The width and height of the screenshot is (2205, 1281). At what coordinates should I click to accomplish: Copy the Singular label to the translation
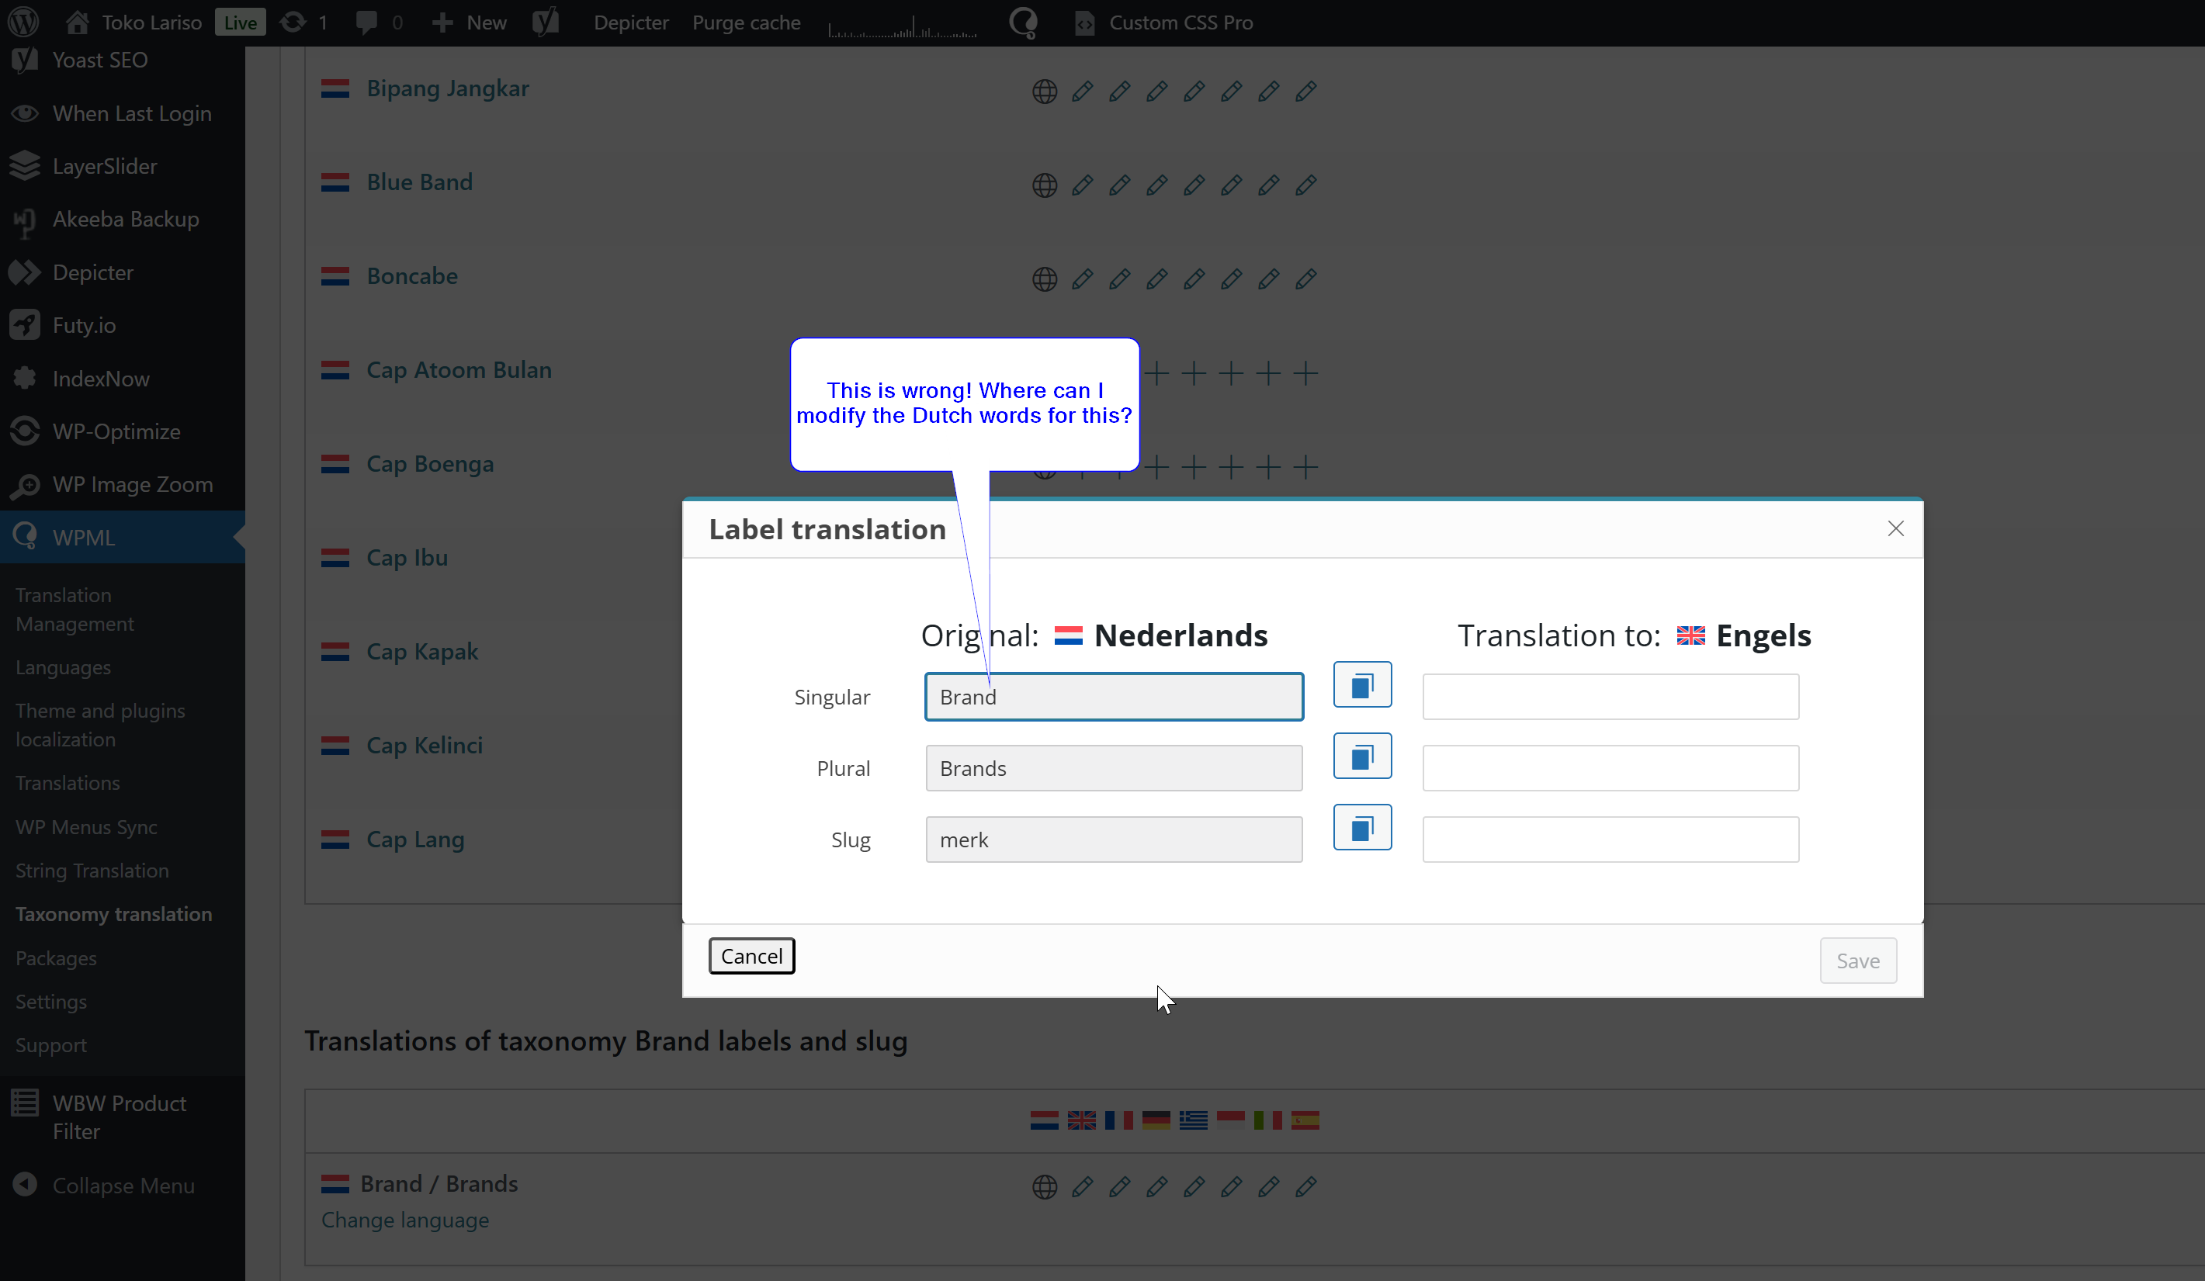coord(1362,684)
